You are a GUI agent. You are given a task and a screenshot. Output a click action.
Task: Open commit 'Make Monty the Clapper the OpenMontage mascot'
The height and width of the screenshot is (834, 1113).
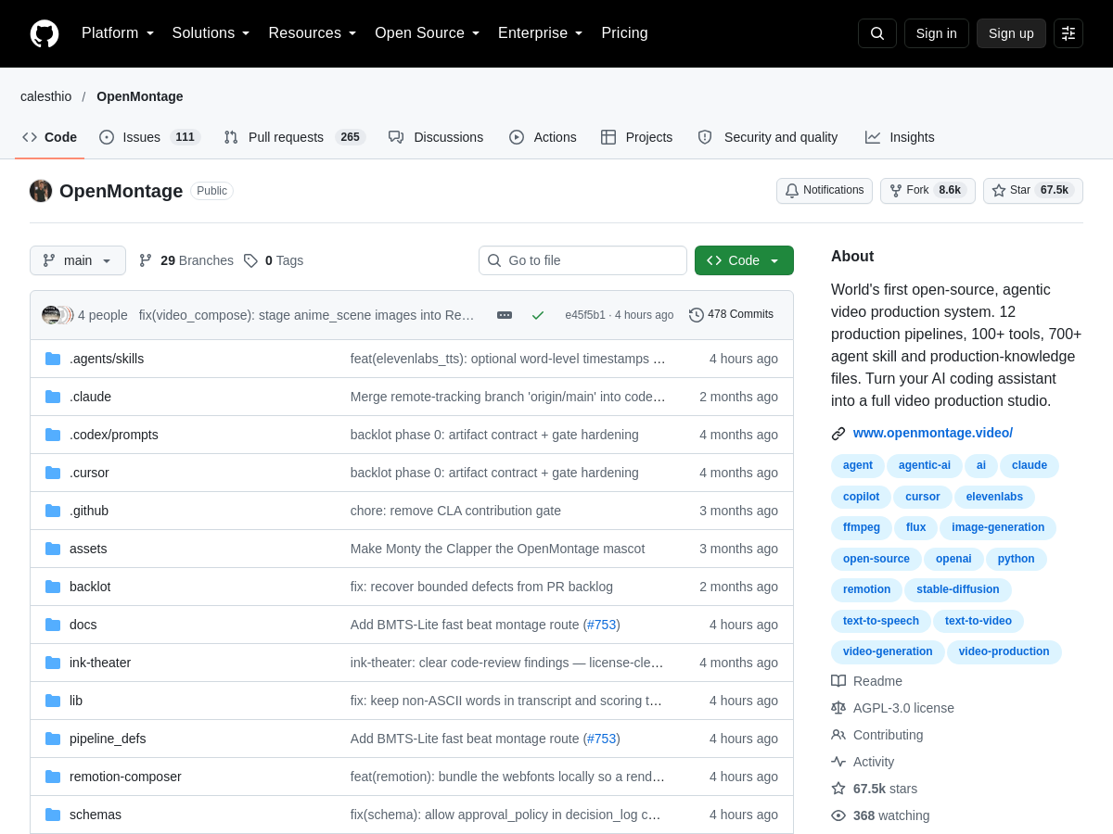pyautogui.click(x=497, y=549)
